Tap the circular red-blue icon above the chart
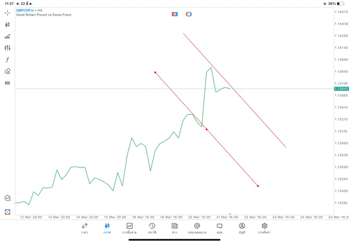 pyautogui.click(x=189, y=14)
